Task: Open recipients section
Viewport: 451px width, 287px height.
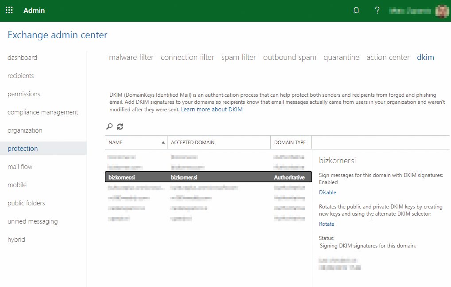Action: (x=21, y=76)
